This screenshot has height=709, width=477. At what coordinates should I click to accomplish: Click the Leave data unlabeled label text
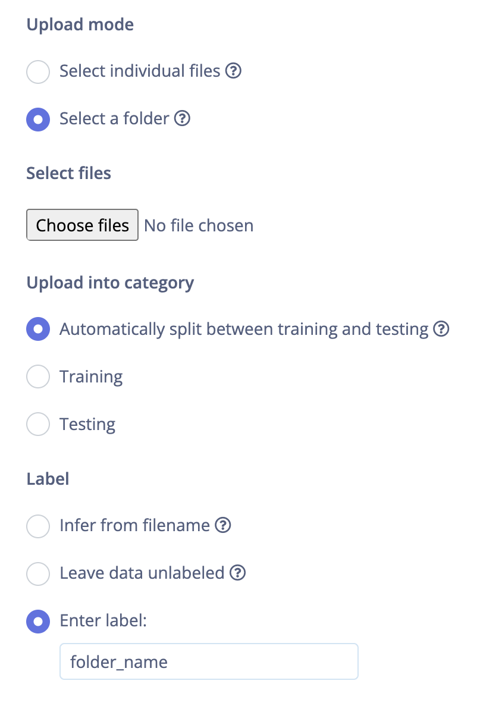(142, 573)
